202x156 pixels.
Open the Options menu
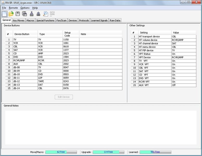point(25,8)
